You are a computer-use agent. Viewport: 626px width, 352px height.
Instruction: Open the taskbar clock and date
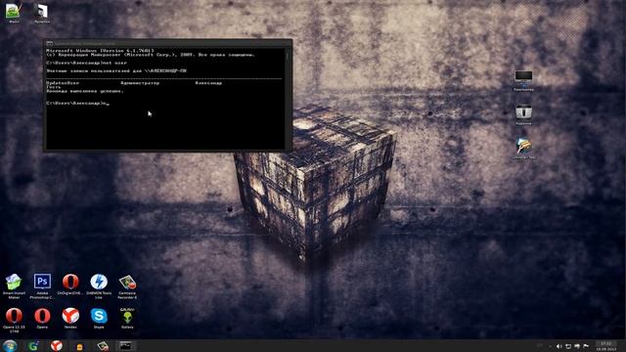click(x=606, y=346)
